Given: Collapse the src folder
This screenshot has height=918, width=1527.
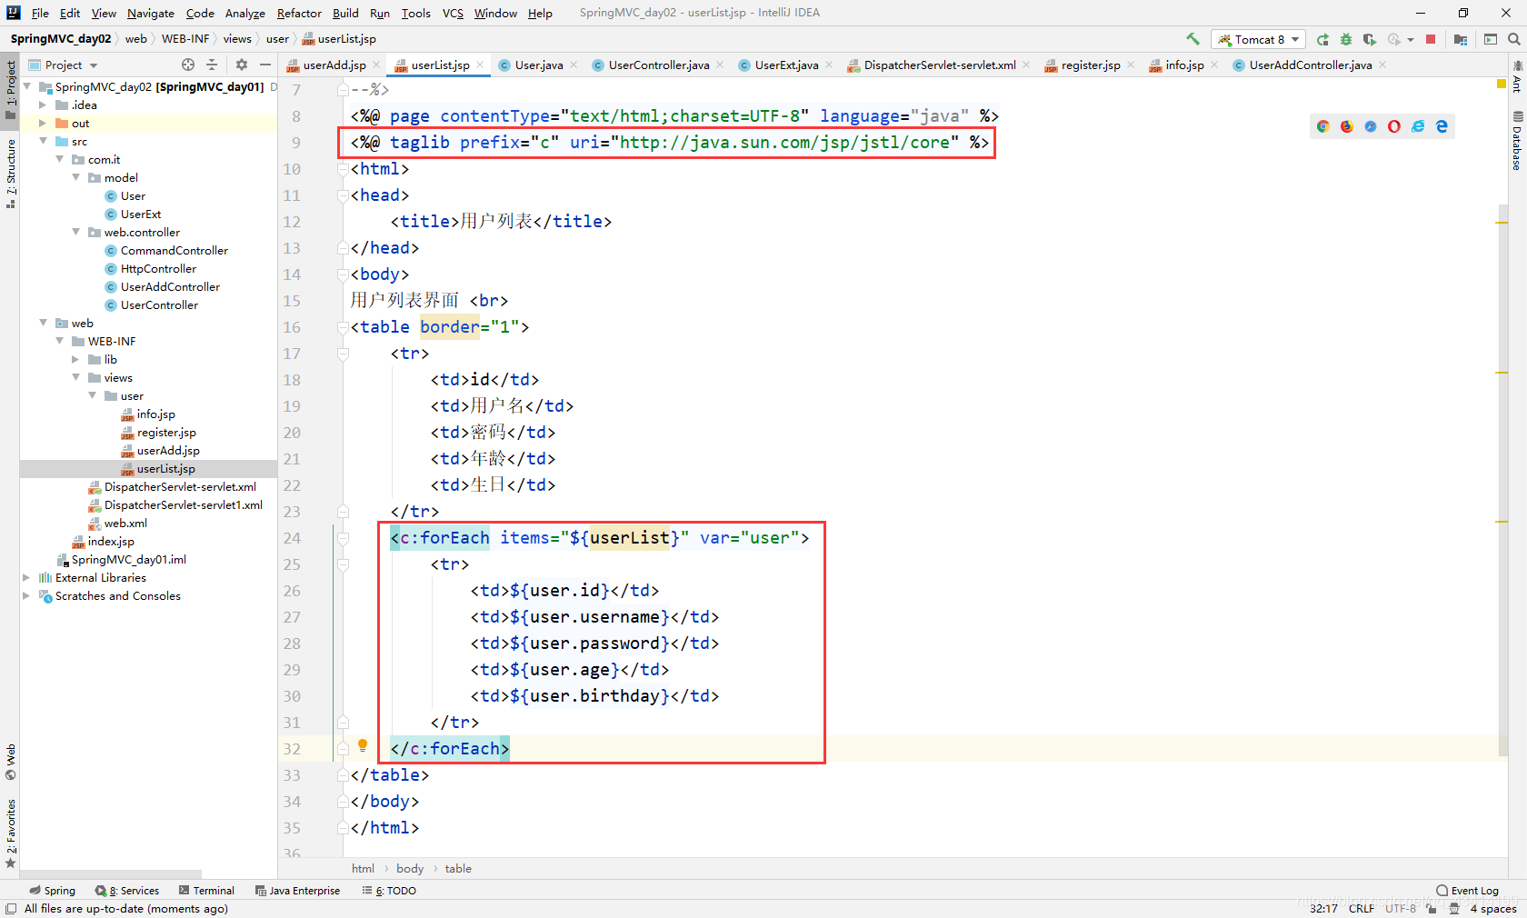Looking at the screenshot, I should point(43,141).
